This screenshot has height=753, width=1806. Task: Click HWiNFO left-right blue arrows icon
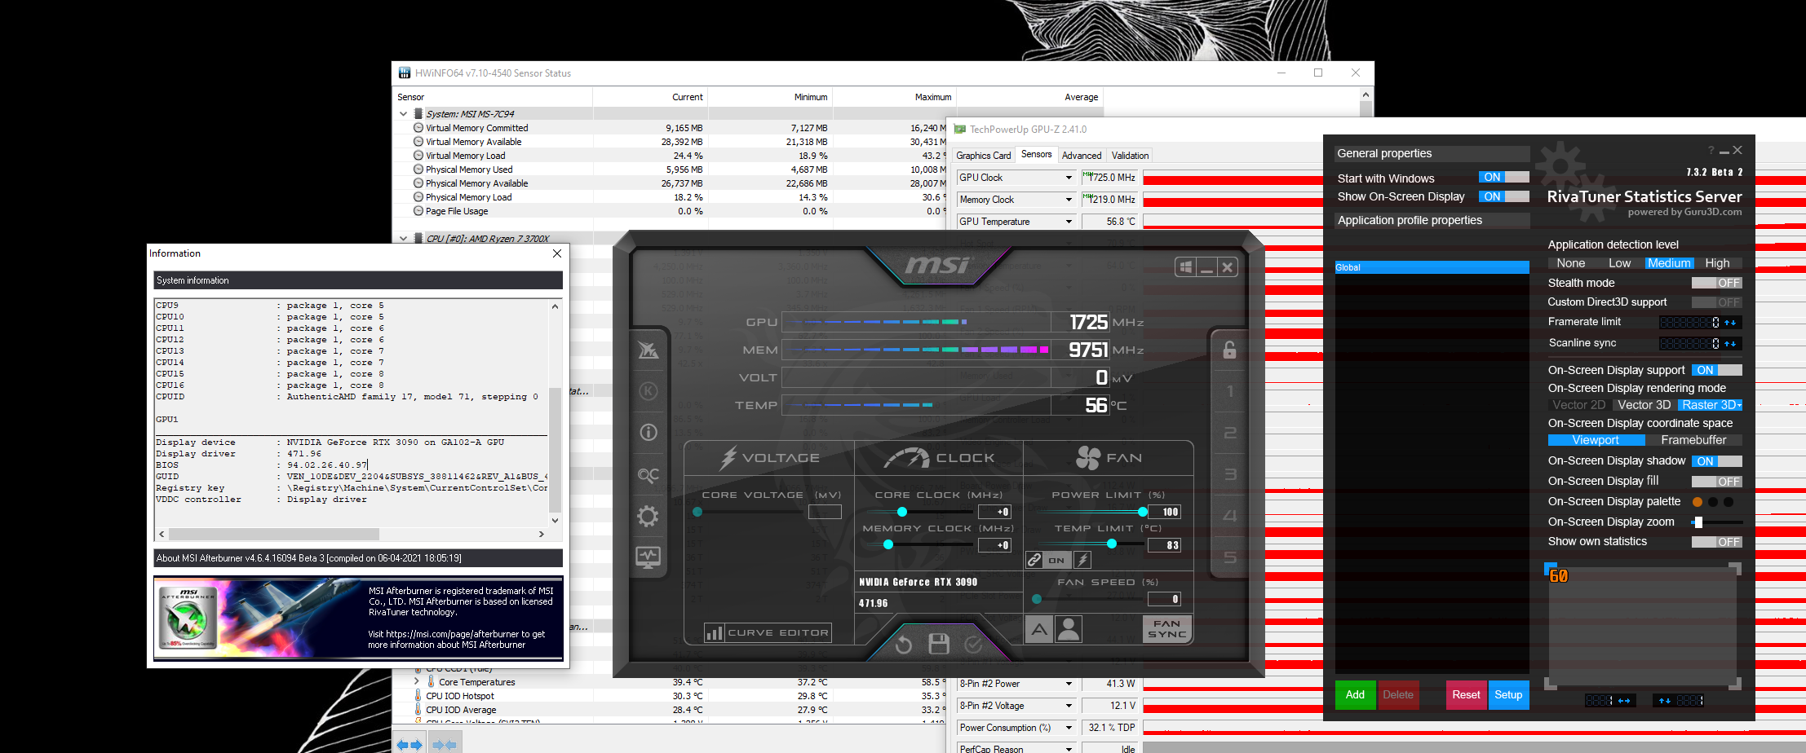(409, 744)
